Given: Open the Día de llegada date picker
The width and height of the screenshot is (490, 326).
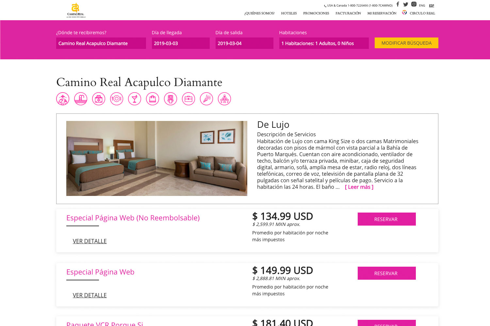Looking at the screenshot, I should click(181, 43).
